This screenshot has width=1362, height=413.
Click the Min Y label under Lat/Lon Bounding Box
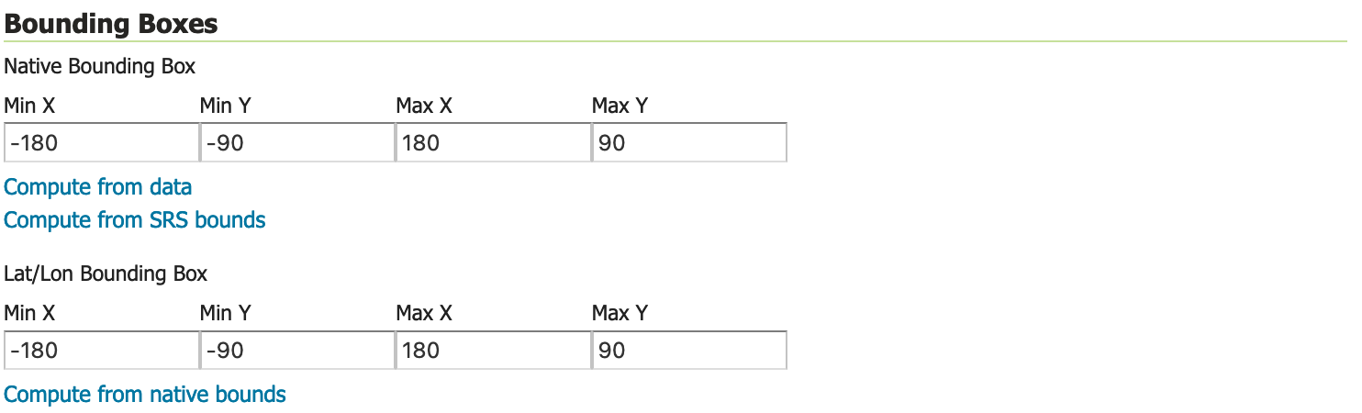[225, 313]
